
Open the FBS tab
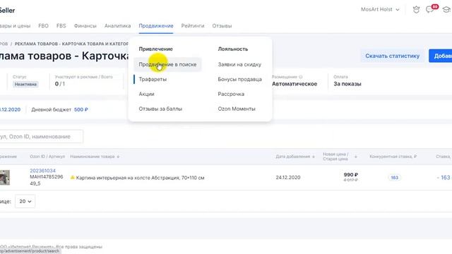coord(61,25)
